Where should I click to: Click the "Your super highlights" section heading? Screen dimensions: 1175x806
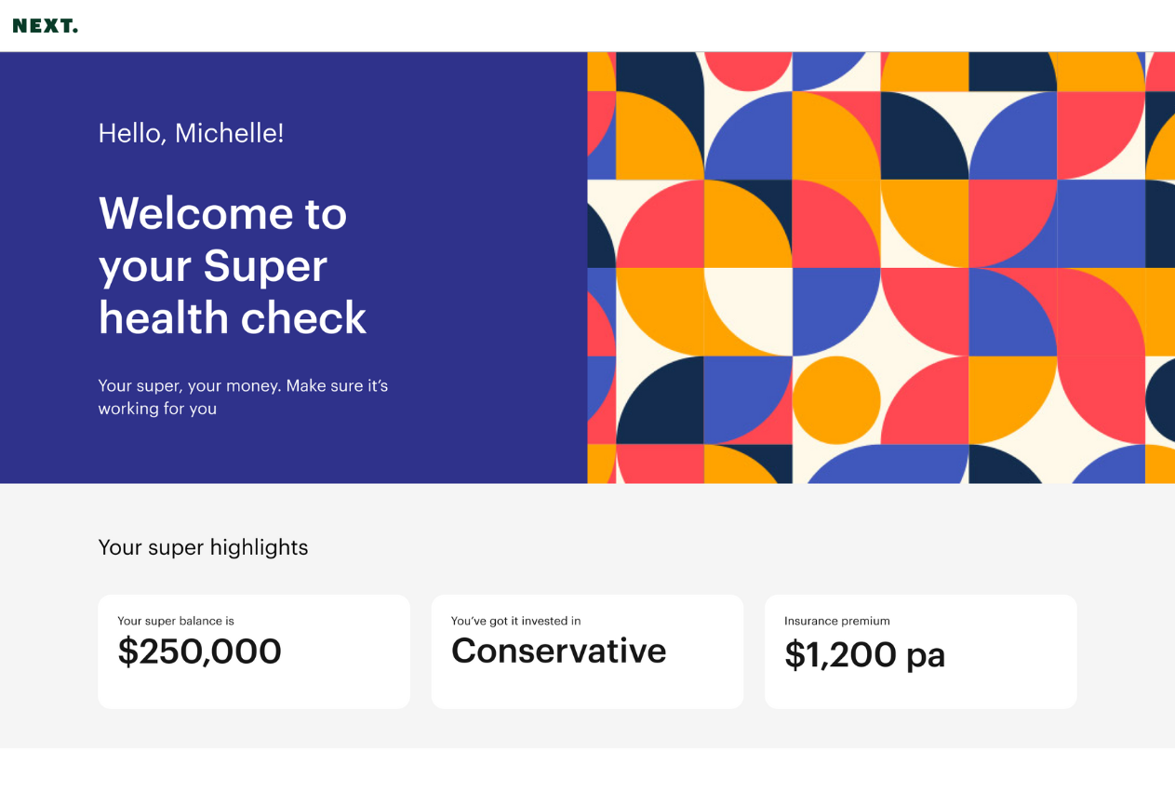(x=203, y=547)
